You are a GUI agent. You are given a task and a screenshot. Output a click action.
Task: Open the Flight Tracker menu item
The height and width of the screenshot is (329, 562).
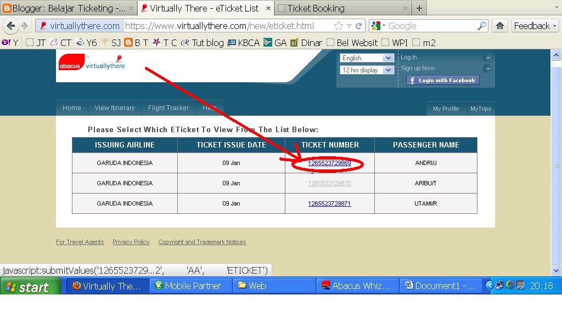point(168,108)
